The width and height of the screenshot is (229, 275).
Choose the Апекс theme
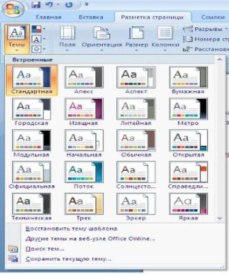(84, 80)
